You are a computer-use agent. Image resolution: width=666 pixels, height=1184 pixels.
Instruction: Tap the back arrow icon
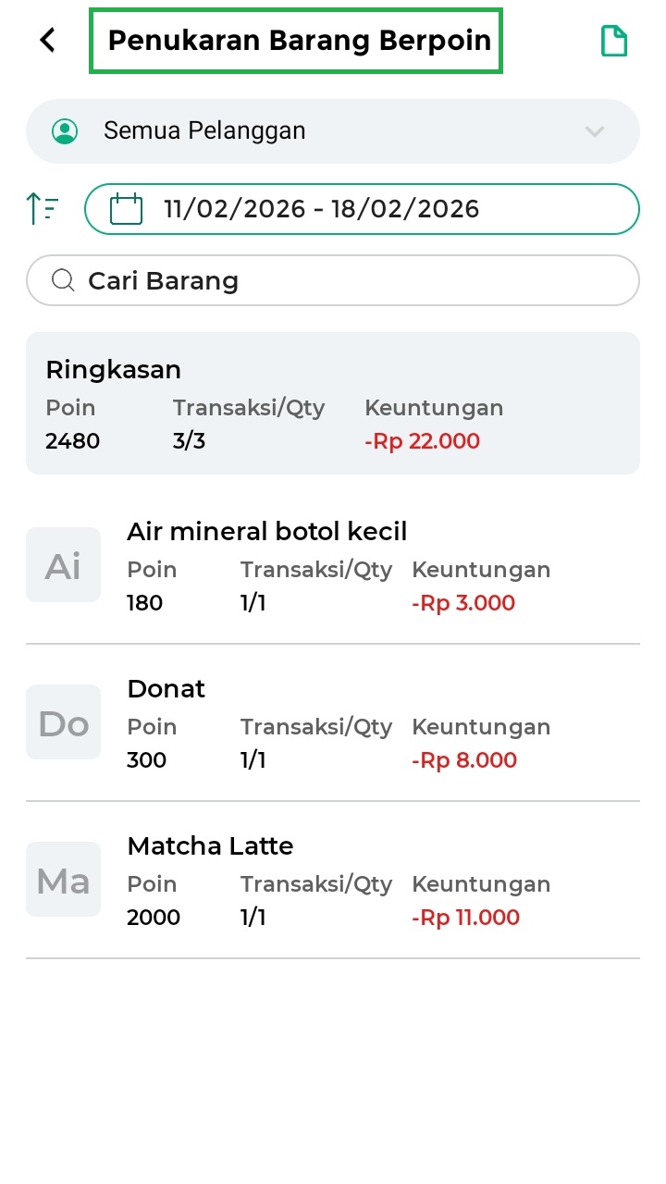(x=48, y=40)
